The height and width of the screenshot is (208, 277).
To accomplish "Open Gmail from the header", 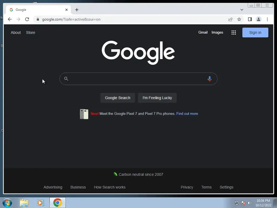I will (203, 32).
